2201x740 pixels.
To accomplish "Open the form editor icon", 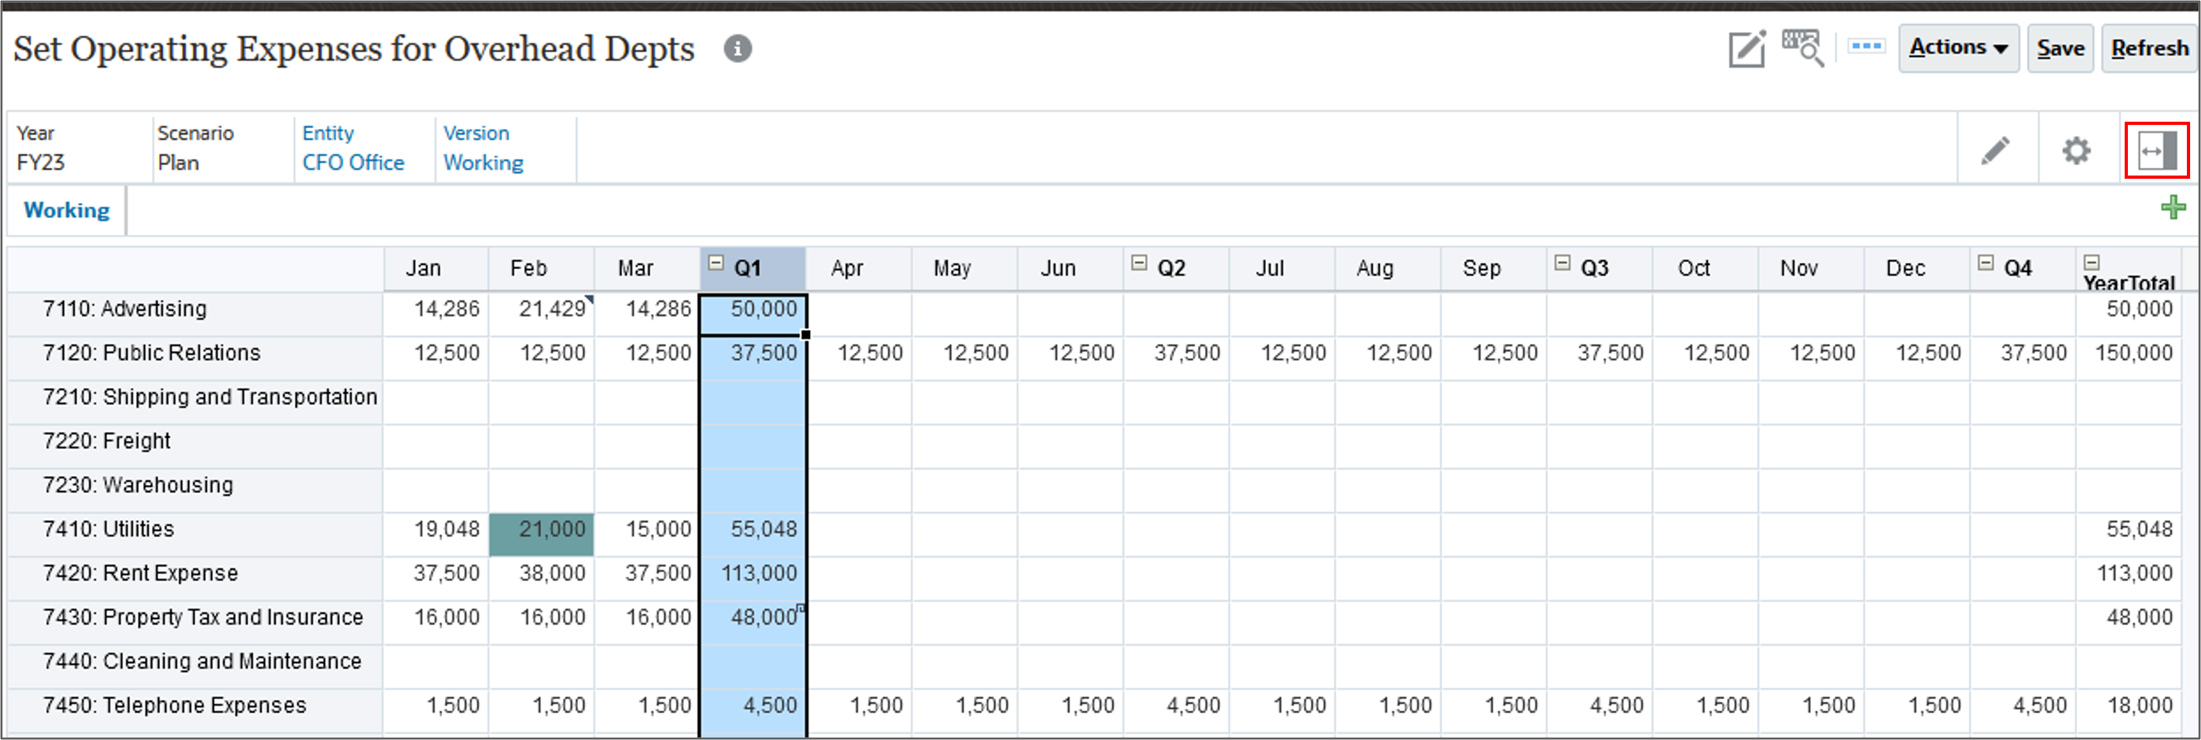I will pyautogui.click(x=1748, y=48).
